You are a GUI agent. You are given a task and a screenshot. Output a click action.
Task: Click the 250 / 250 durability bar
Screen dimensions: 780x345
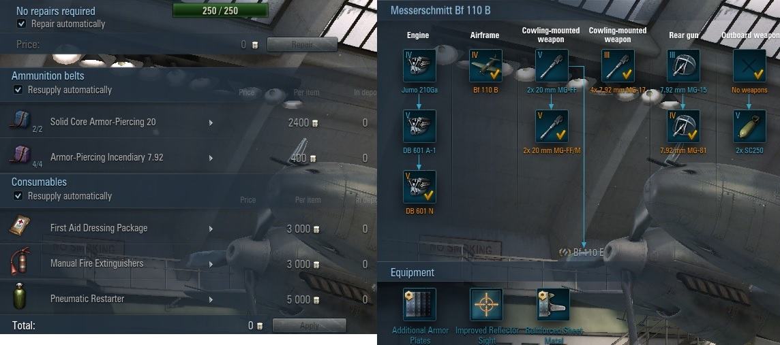(220, 10)
